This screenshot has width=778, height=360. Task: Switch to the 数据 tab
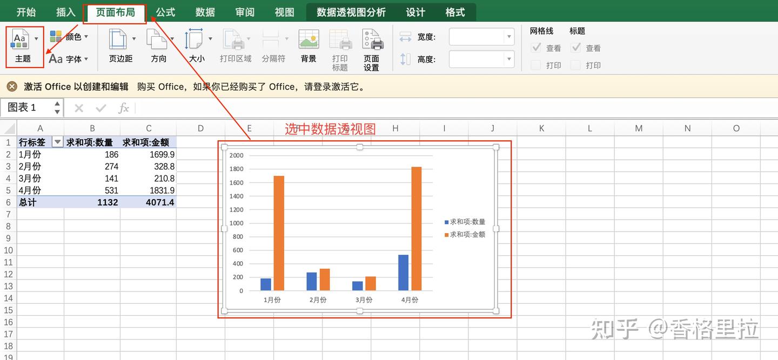point(205,12)
